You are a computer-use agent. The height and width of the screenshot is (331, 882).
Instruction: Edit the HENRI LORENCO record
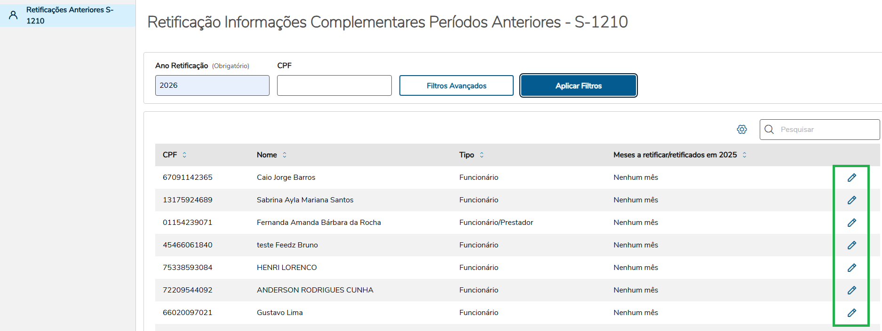click(851, 268)
